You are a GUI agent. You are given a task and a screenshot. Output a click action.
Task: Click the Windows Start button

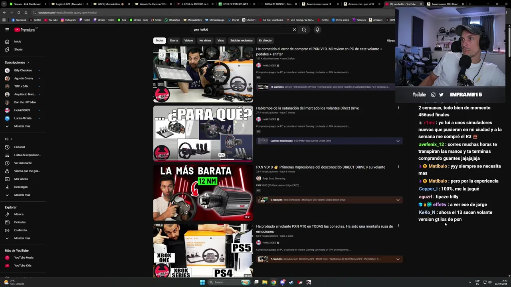[x=202, y=282]
